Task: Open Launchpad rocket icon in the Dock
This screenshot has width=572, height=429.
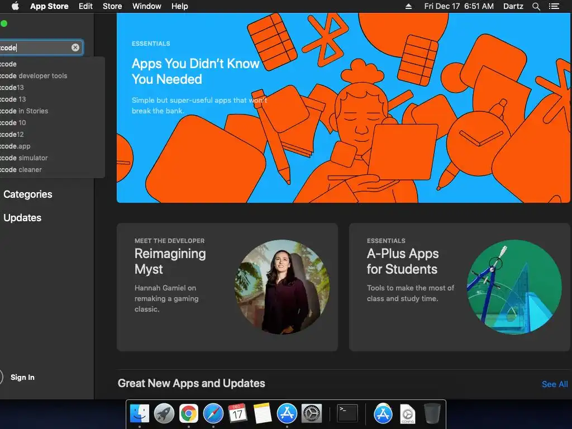Action: pos(164,413)
